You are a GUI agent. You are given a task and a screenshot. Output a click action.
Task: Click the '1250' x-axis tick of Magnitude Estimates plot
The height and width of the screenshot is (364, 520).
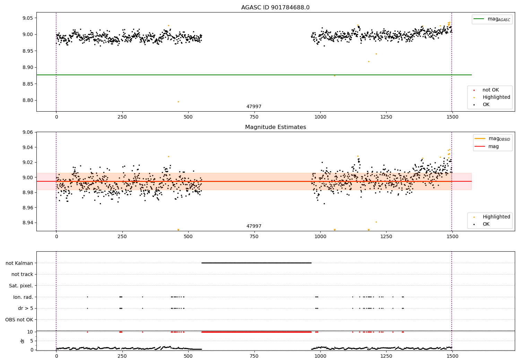tap(386, 237)
